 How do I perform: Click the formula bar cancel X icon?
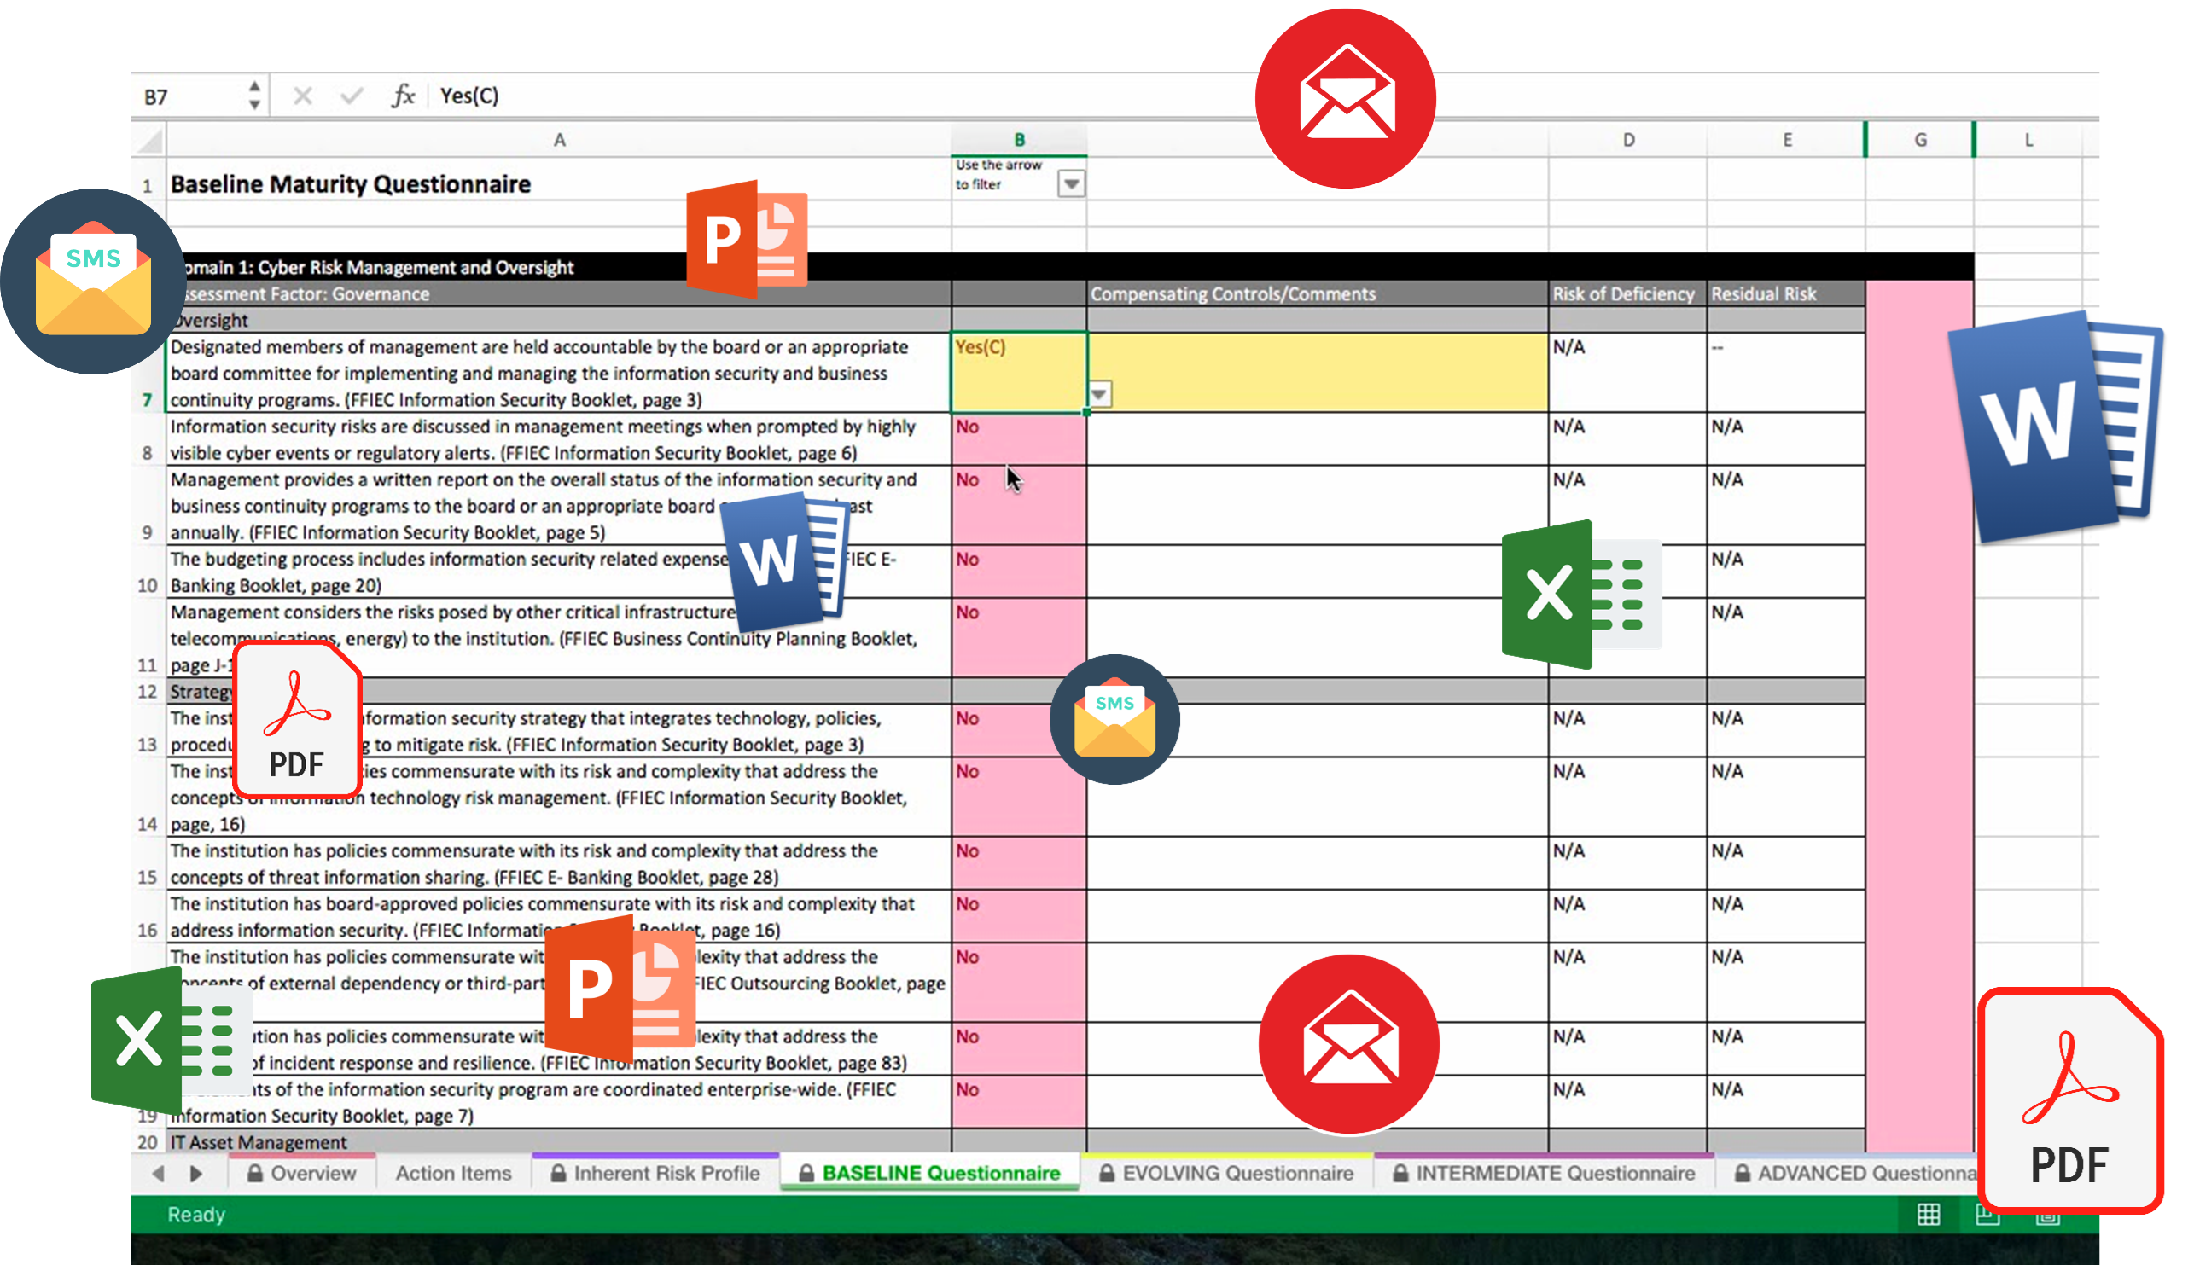click(x=302, y=96)
